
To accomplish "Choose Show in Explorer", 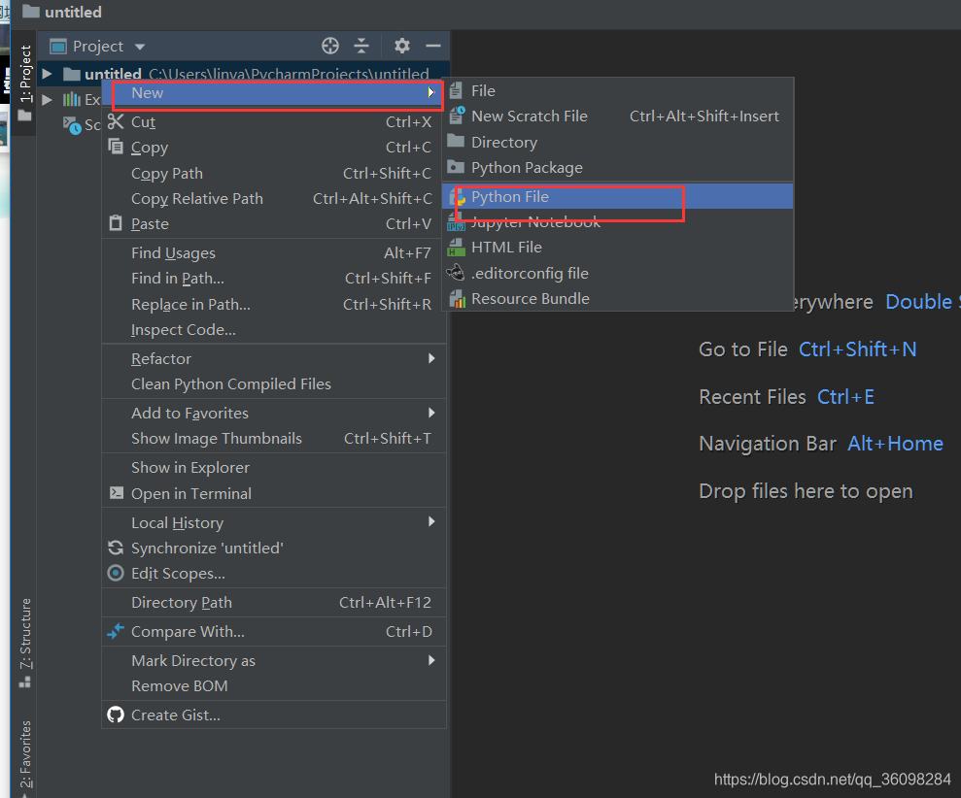I will point(274,467).
